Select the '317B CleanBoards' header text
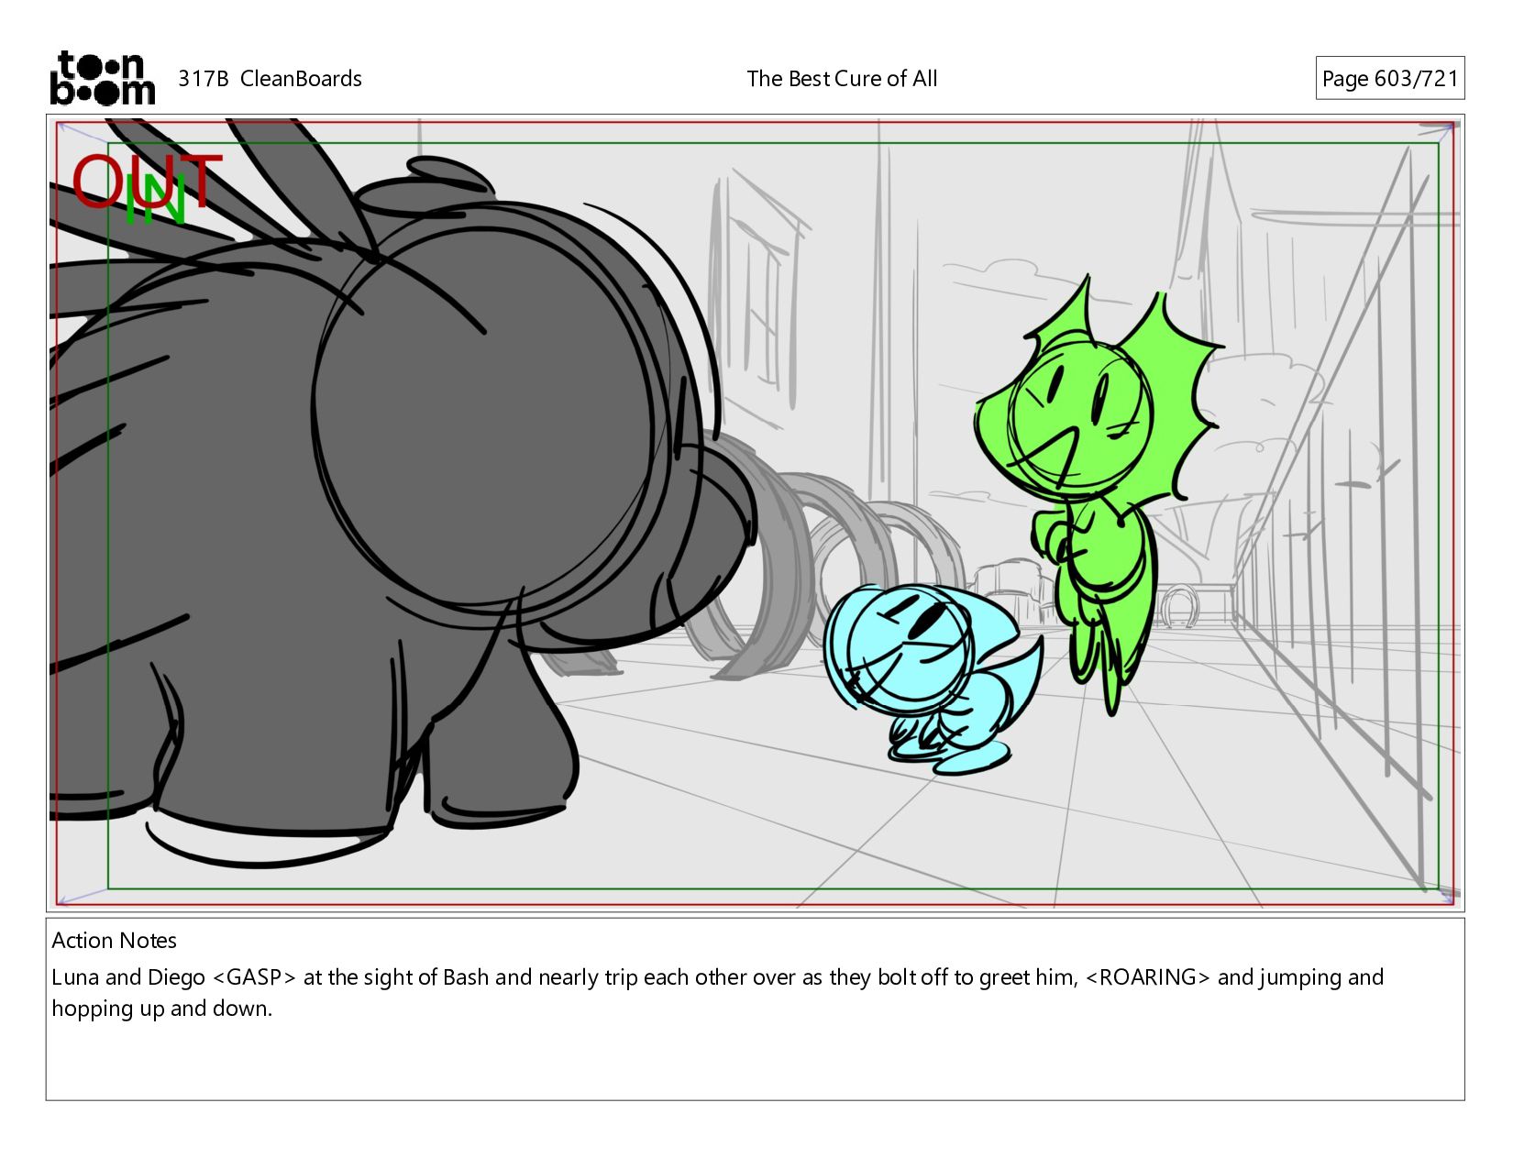This screenshot has height=1169, width=1513. (270, 79)
